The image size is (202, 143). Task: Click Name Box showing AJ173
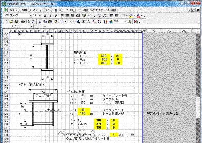point(16,26)
